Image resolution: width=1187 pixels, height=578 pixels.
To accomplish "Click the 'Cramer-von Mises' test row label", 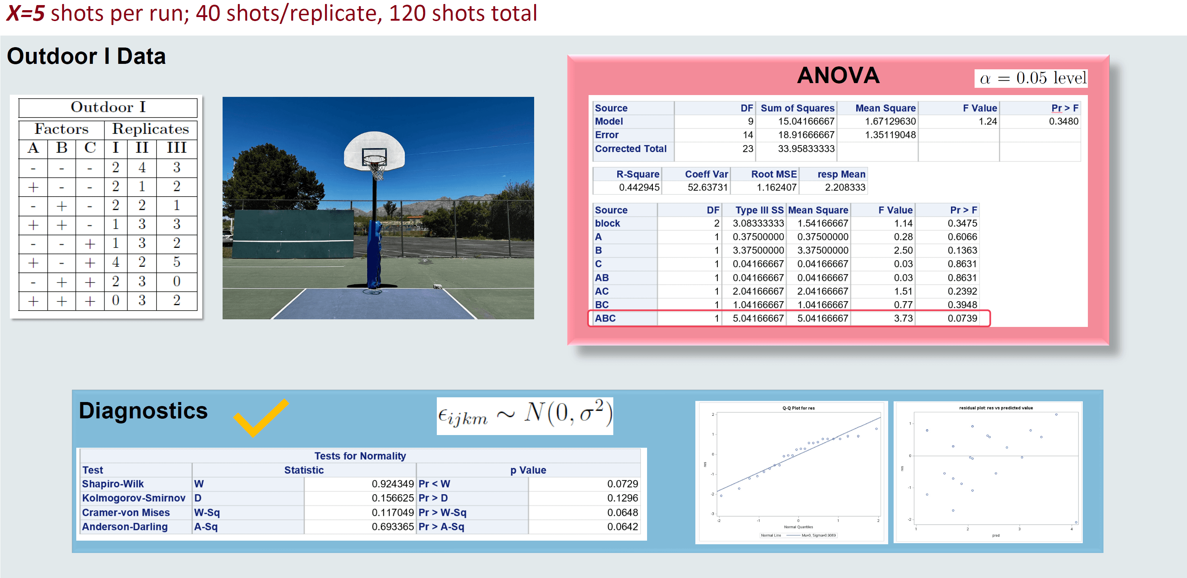I will pyautogui.click(x=126, y=513).
